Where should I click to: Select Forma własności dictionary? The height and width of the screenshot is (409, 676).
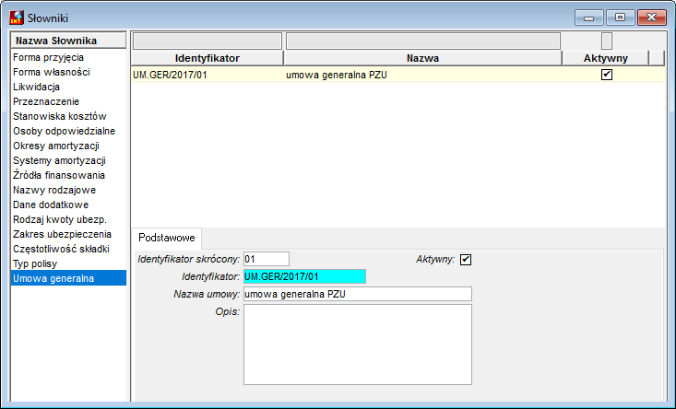click(x=52, y=72)
